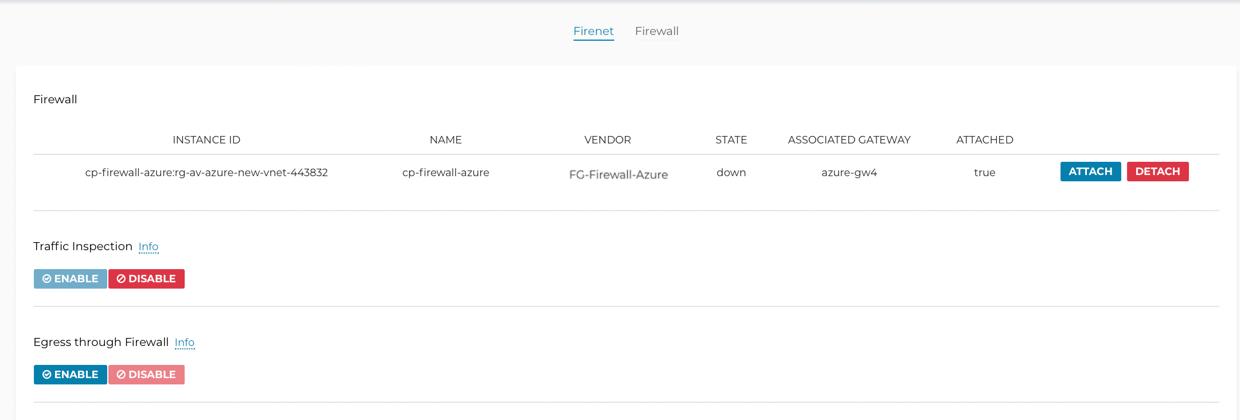Disable Traffic Inspection
Viewport: 1240px width, 420px height.
[146, 279]
